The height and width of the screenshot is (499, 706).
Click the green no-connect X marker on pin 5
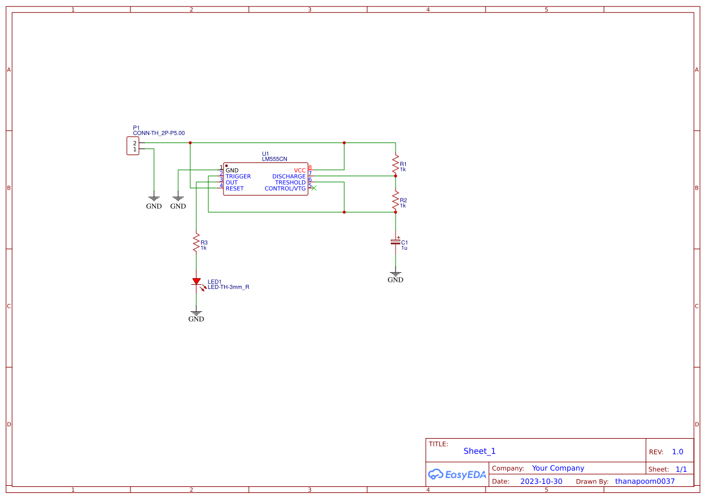coord(314,188)
